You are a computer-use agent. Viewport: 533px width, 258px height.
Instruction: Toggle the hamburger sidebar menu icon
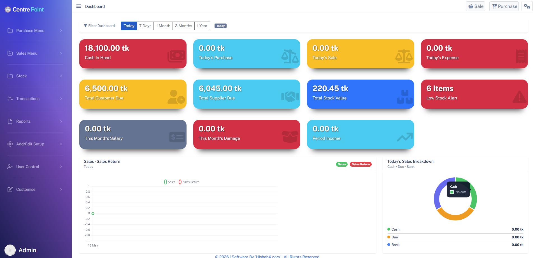coord(79,6)
